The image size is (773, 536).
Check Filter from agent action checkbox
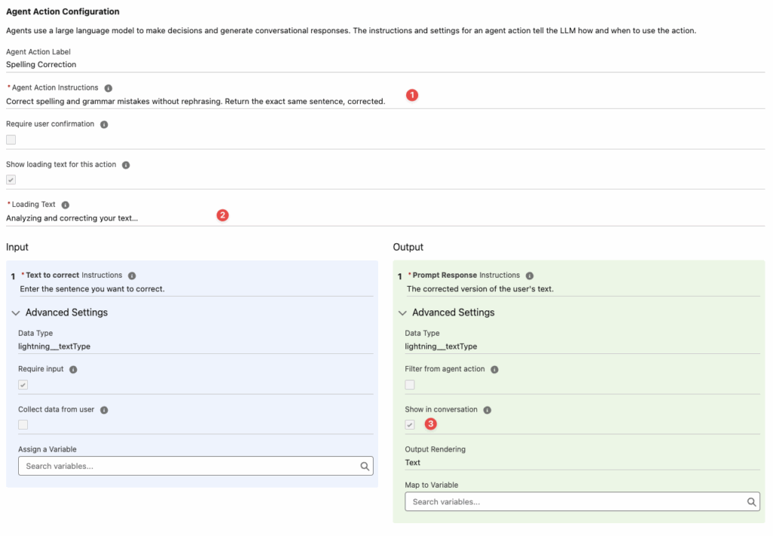point(410,385)
